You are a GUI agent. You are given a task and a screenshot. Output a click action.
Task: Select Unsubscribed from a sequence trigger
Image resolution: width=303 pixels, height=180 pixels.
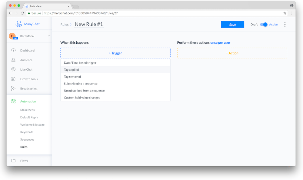pos(115,91)
